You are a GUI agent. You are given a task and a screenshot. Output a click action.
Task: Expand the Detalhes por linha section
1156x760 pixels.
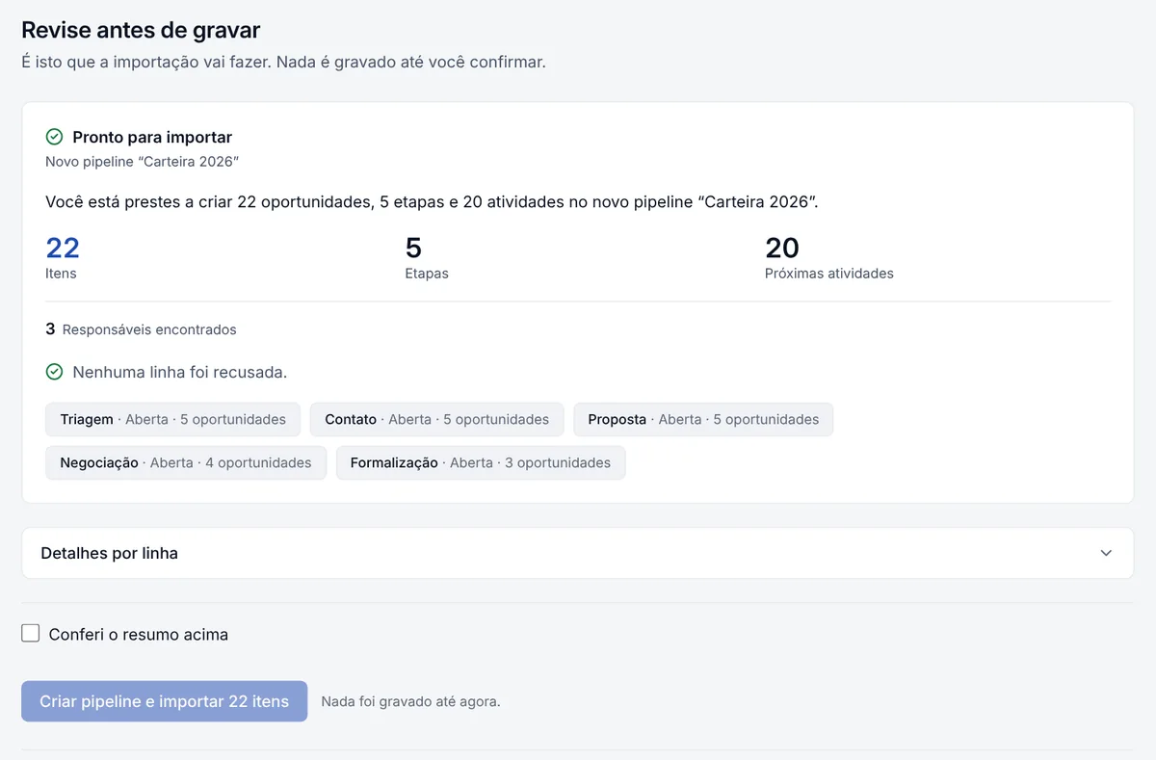point(578,553)
